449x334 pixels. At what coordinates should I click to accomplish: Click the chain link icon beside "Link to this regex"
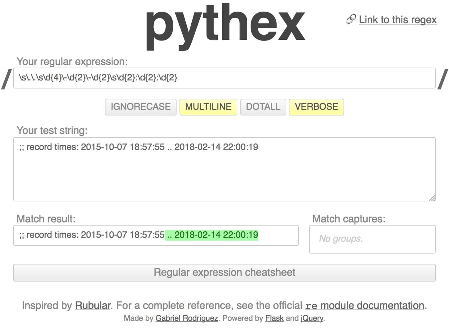[x=351, y=19]
